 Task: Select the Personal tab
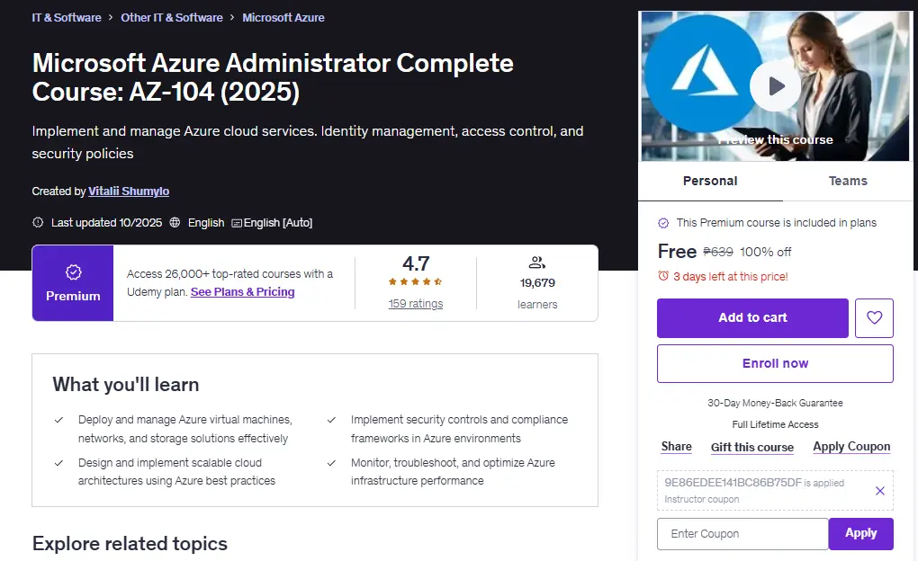coord(710,181)
